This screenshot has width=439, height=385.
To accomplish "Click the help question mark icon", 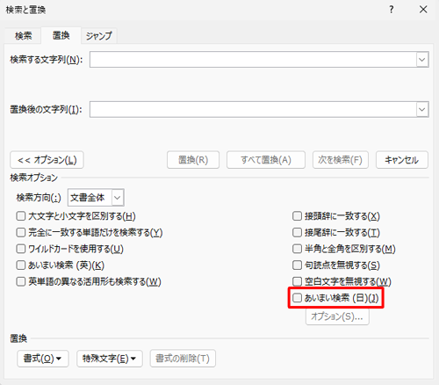I will [x=392, y=10].
